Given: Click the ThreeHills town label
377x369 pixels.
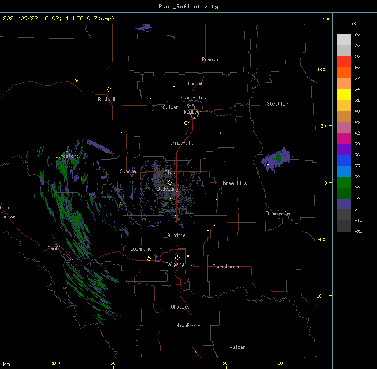Looking at the screenshot, I should point(234,183).
